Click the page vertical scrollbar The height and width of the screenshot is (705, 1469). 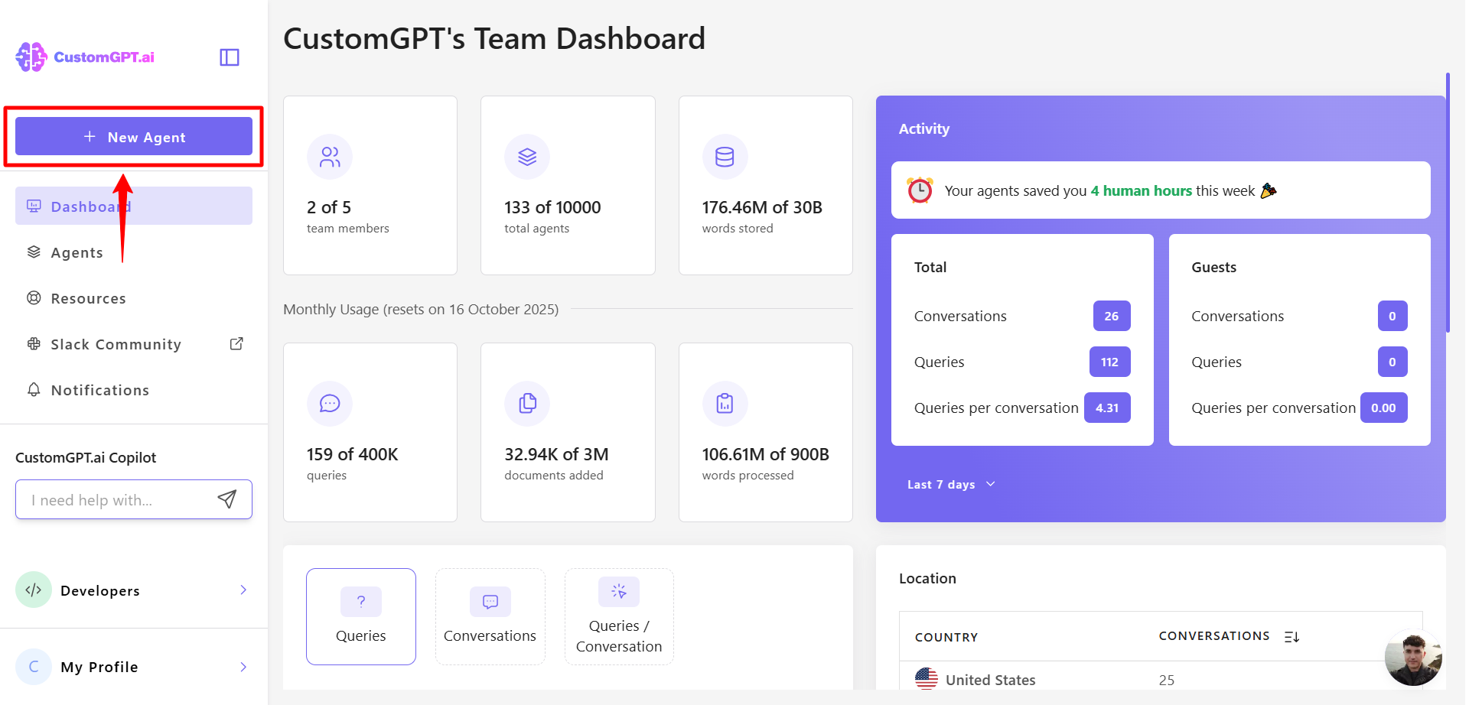pos(1448,203)
